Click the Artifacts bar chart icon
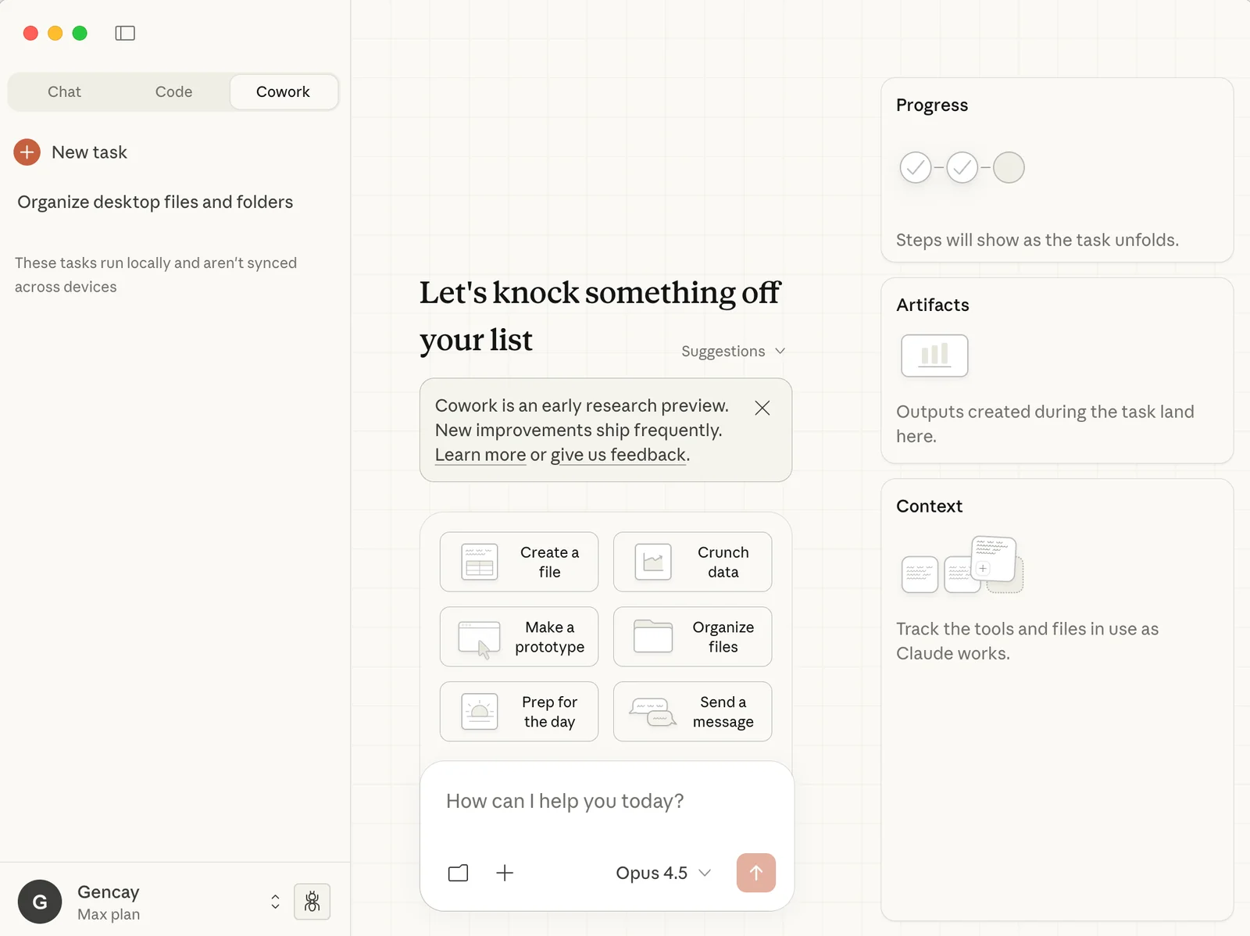 [x=934, y=355]
